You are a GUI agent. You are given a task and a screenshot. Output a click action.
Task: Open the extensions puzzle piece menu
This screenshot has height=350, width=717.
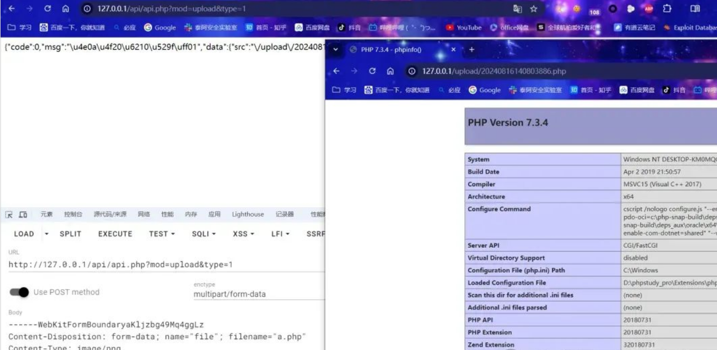[x=667, y=9]
